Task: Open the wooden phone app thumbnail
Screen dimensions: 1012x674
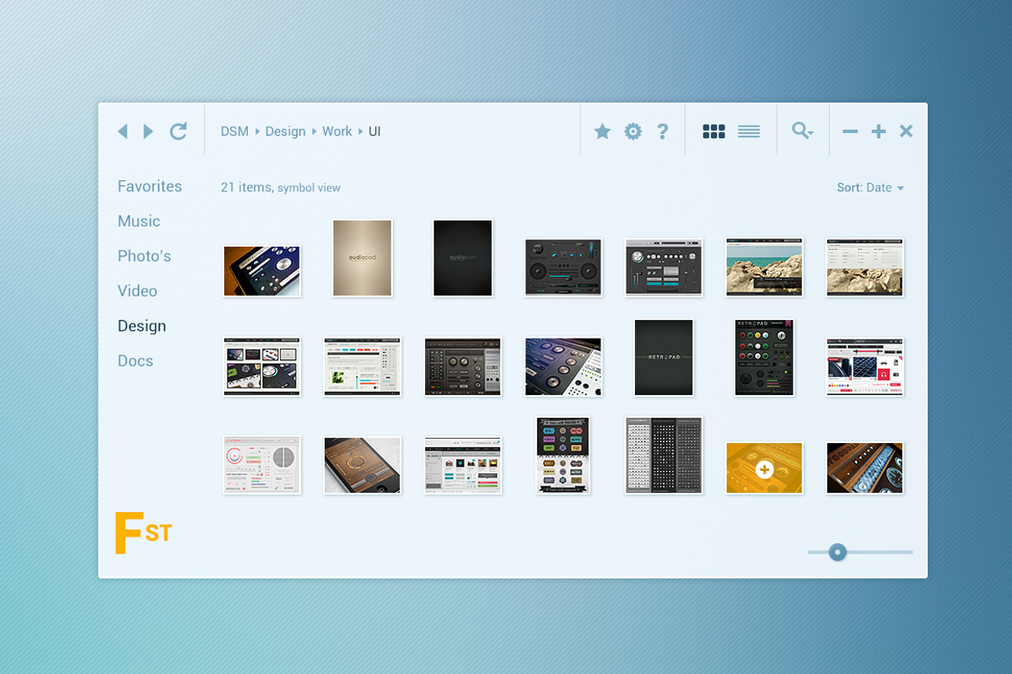Action: pos(363,465)
